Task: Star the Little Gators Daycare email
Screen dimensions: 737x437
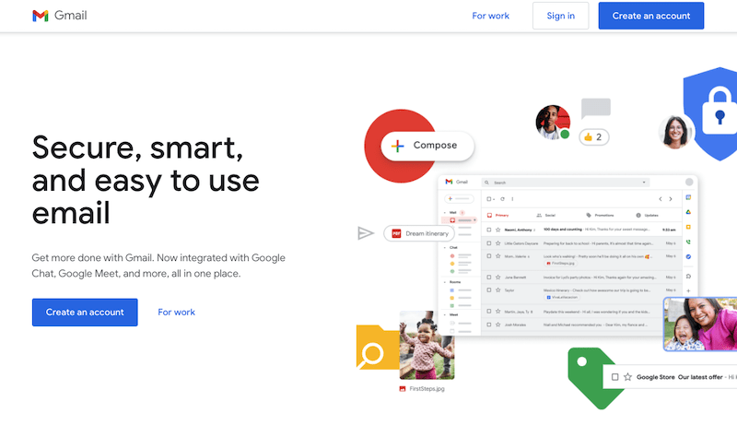Action: (x=497, y=243)
